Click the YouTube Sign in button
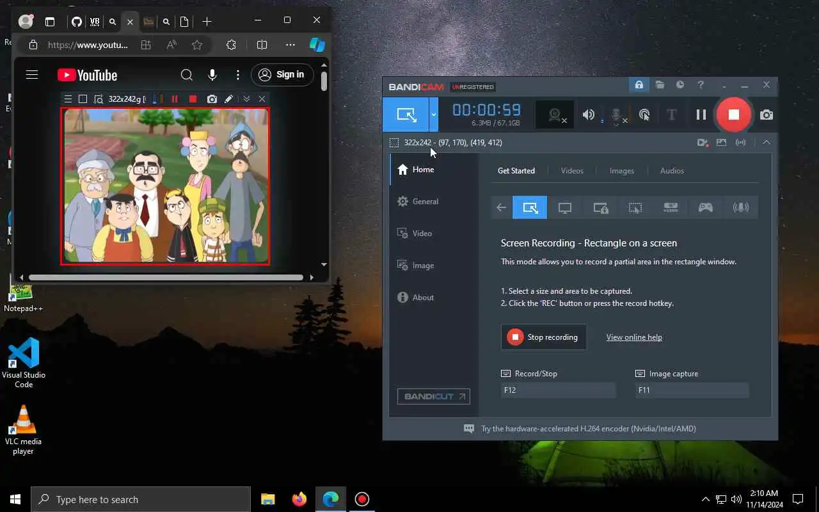Viewport: 819px width, 512px height. tap(282, 75)
